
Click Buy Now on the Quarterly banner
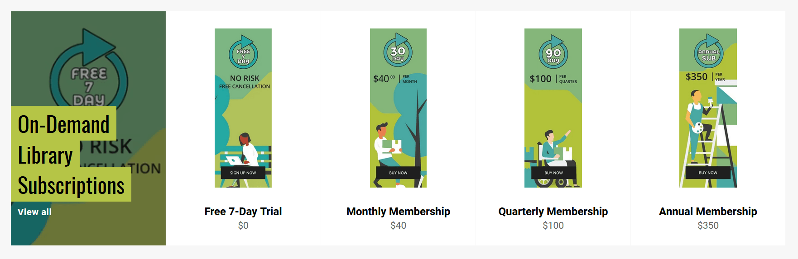tap(553, 173)
